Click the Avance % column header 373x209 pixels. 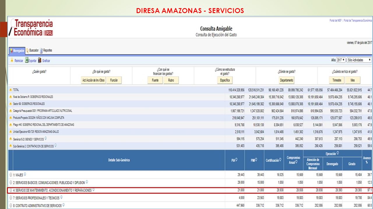(x=367, y=160)
